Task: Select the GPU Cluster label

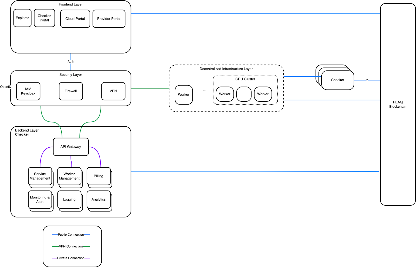Action: (x=245, y=79)
